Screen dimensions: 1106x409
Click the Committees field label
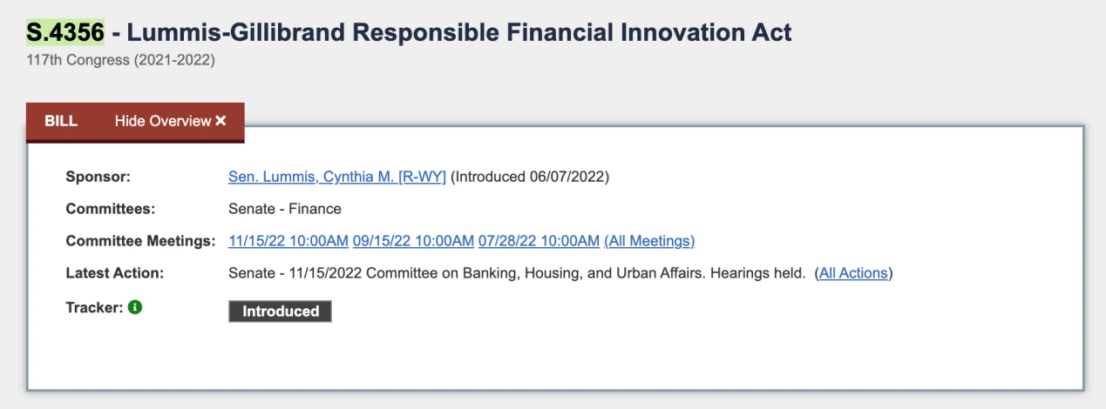tap(110, 209)
